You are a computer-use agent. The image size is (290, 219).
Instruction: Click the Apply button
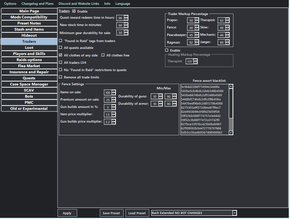pos(67,213)
